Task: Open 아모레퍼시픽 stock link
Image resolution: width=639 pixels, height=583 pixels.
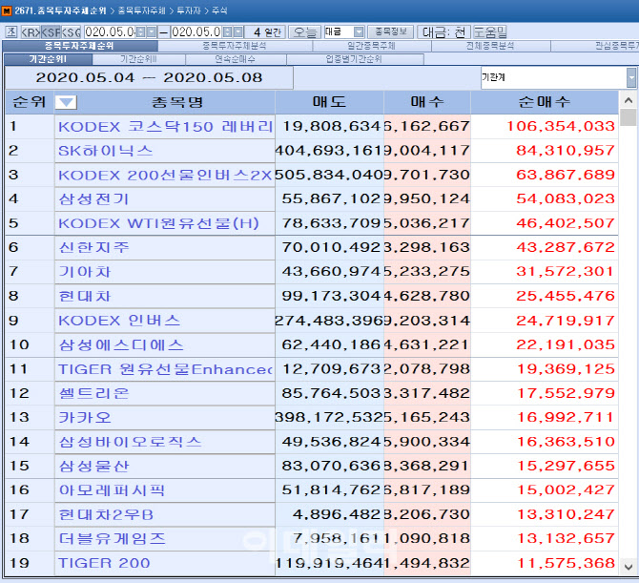Action: 112,490
